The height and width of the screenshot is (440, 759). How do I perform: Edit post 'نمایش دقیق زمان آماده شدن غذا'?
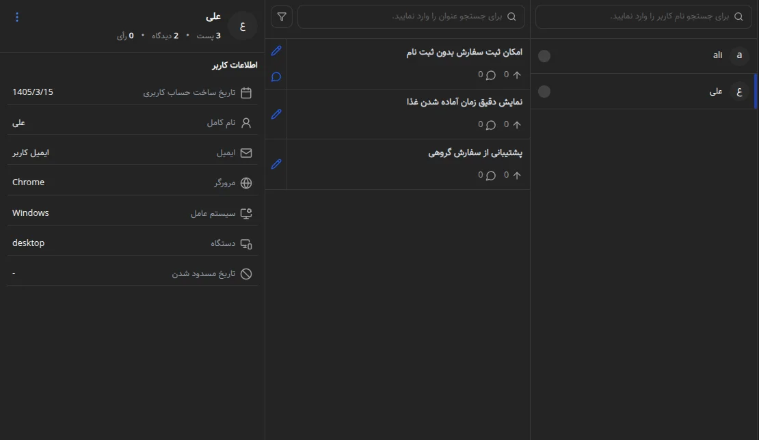tap(276, 115)
